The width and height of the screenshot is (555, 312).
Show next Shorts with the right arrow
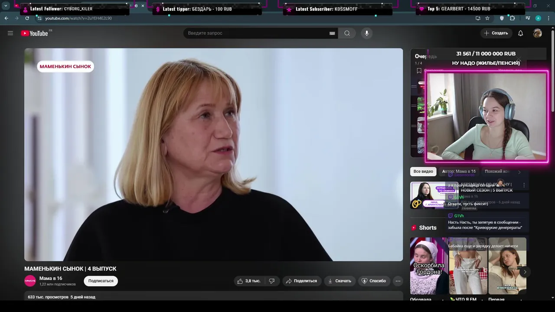pyautogui.click(x=525, y=272)
